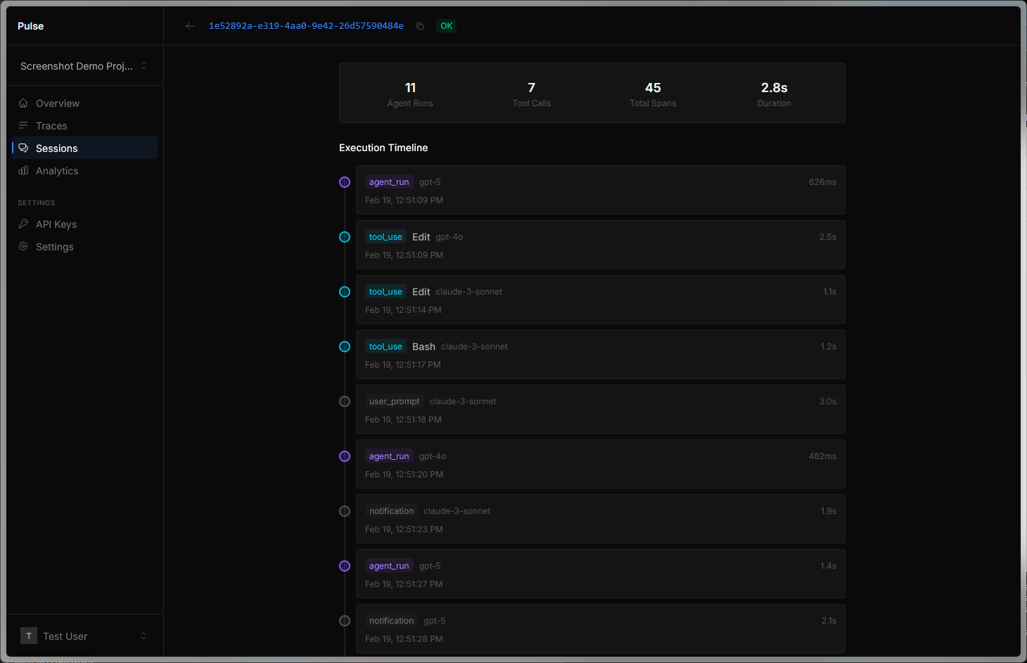
Task: Click the purple status circle on first agent_run
Action: click(x=344, y=181)
